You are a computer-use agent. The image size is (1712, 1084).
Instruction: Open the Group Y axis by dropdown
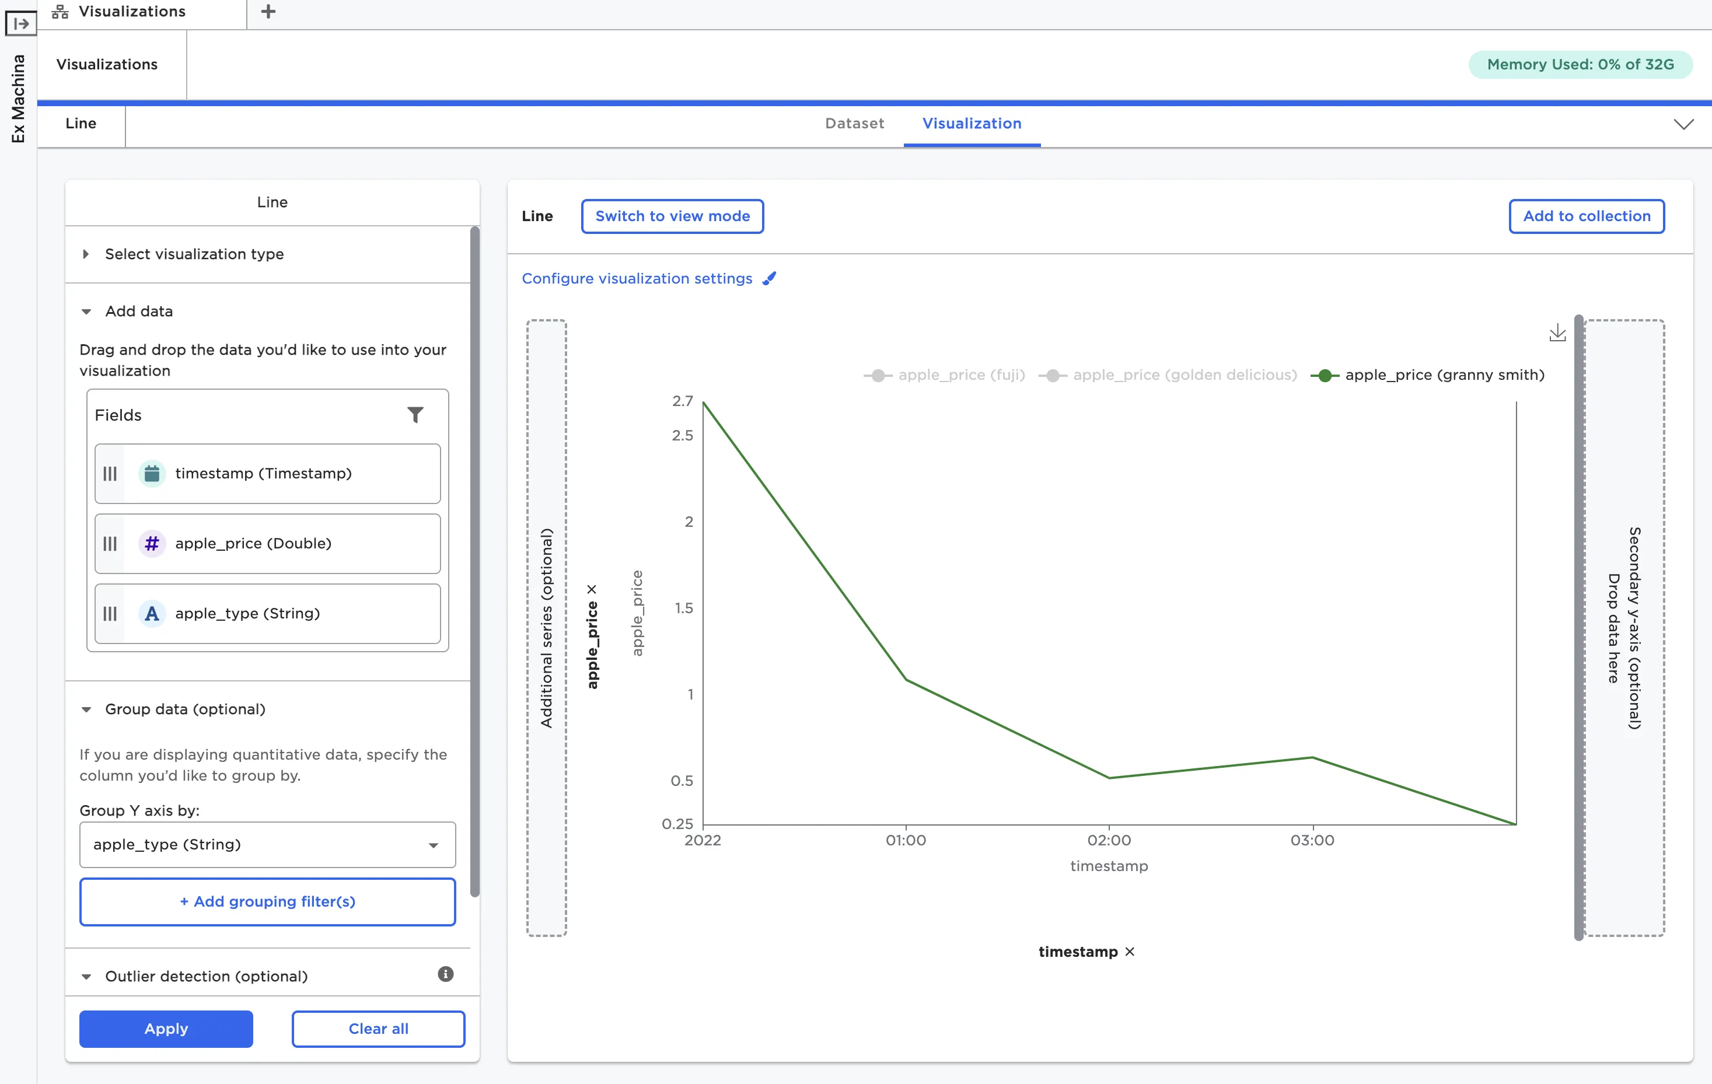coord(267,844)
